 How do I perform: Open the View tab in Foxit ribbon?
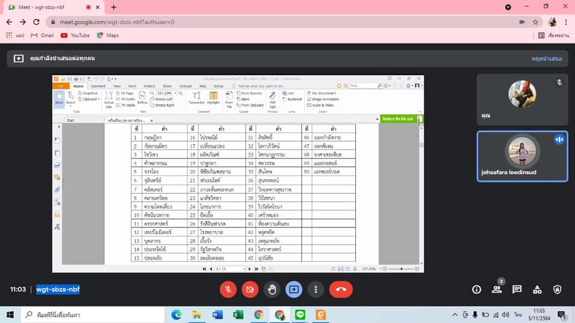(117, 86)
